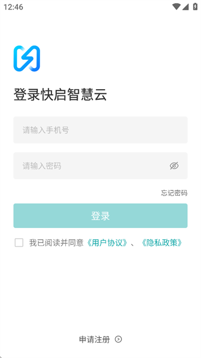Image resolution: width=201 pixels, height=358 pixels.
Task: Tap the teal 登录 button
Action: pos(100,216)
